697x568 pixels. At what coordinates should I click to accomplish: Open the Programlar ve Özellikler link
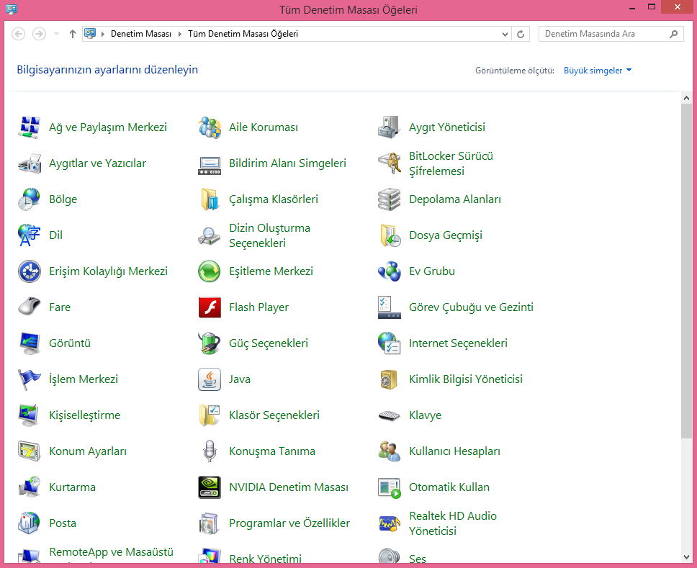click(x=289, y=523)
